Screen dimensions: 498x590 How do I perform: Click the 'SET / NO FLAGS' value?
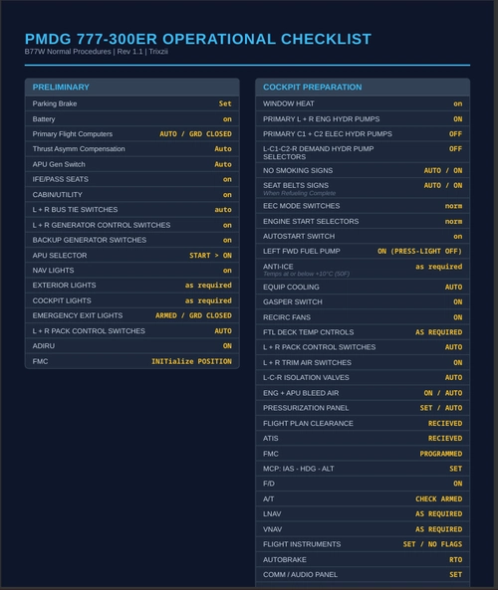click(432, 544)
